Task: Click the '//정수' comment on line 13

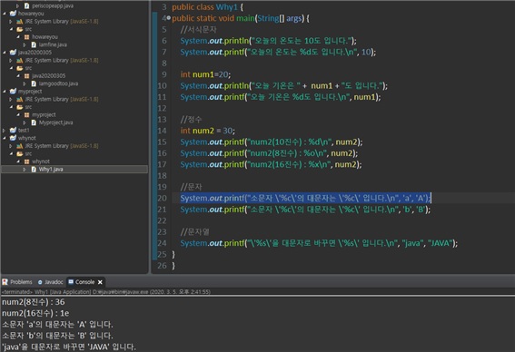Action: coord(191,120)
